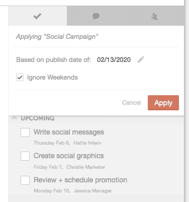The image size is (189, 202).
Task: Uncheck the Ignore Weekends checkbox
Action: (20, 78)
